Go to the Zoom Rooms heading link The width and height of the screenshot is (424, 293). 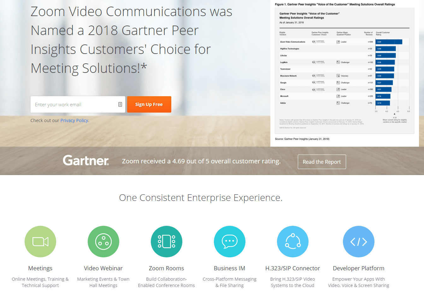[167, 268]
